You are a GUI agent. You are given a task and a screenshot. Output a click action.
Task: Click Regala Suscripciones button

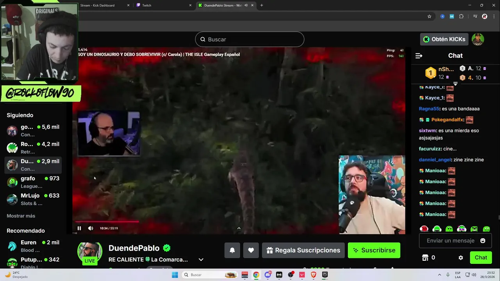pos(303,251)
